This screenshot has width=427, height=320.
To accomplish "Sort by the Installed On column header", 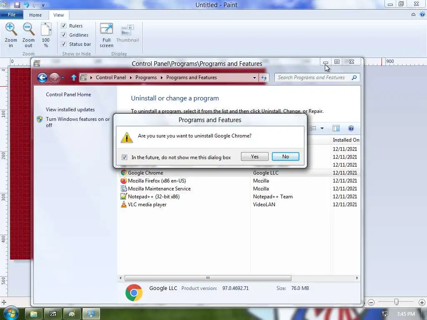I will (x=346, y=140).
